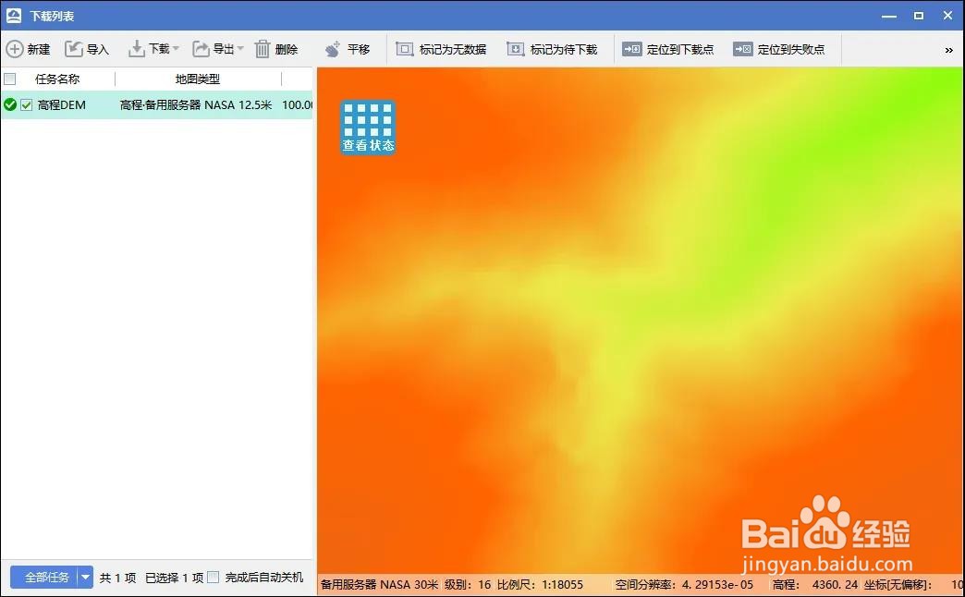Expand the 导出 dropdown arrow

coord(240,49)
